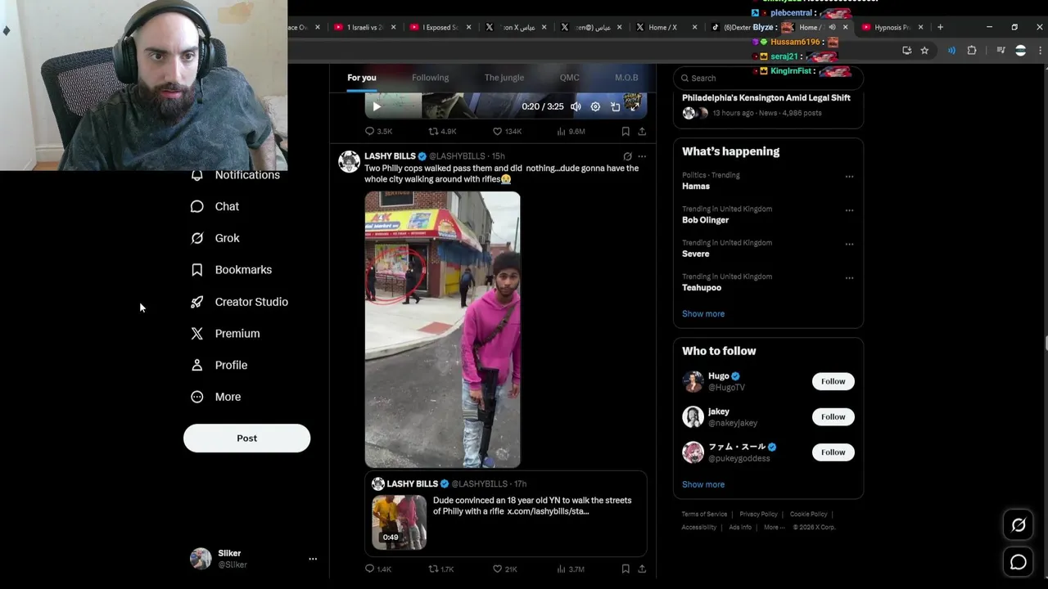Switch to the Hypnosis browser tab
The width and height of the screenshot is (1048, 589).
(x=892, y=27)
